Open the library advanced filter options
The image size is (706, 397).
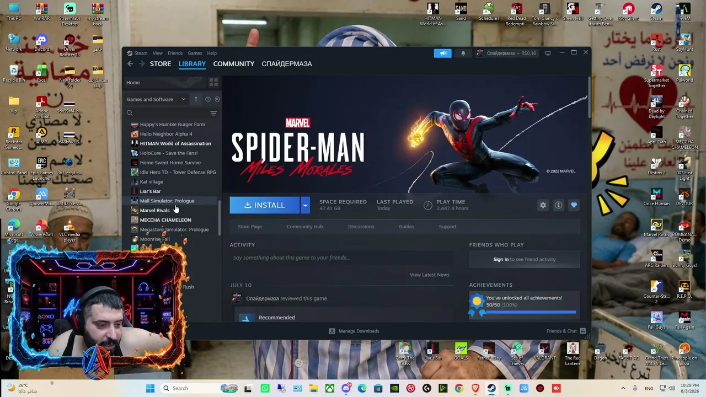point(213,113)
